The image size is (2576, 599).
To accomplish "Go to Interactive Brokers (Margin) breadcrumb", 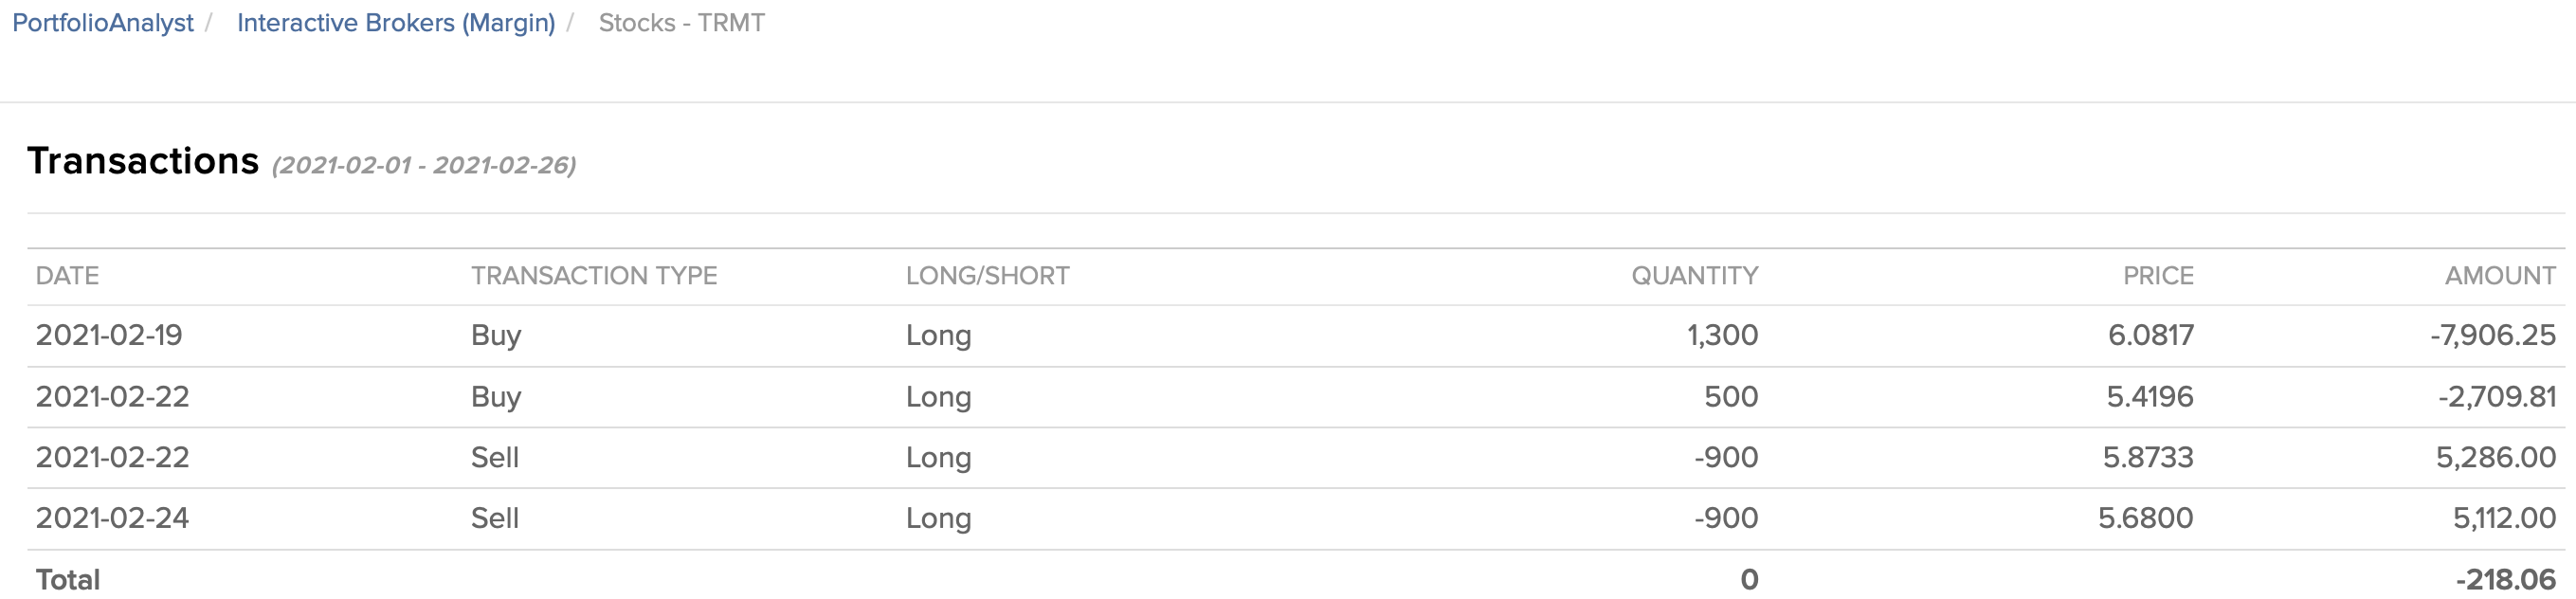I will click(x=396, y=23).
